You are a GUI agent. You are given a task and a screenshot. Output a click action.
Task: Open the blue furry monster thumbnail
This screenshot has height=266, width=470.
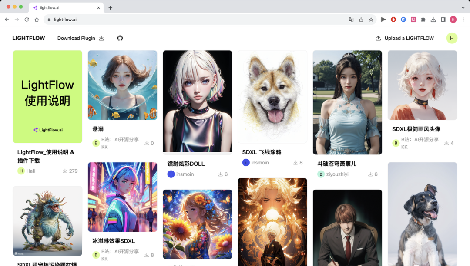coord(47,221)
